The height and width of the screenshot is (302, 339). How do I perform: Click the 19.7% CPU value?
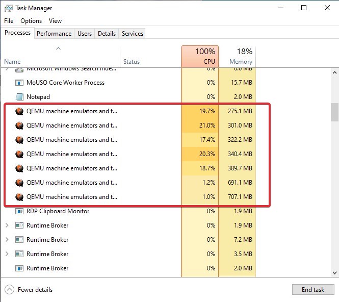pos(207,111)
